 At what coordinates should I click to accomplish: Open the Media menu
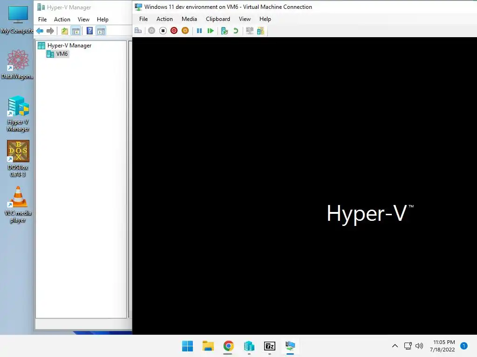coord(189,19)
